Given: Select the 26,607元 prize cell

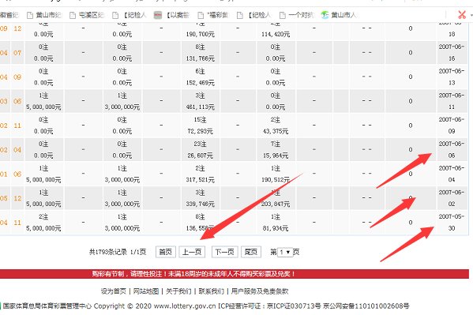Looking at the screenshot, I should point(201,156).
